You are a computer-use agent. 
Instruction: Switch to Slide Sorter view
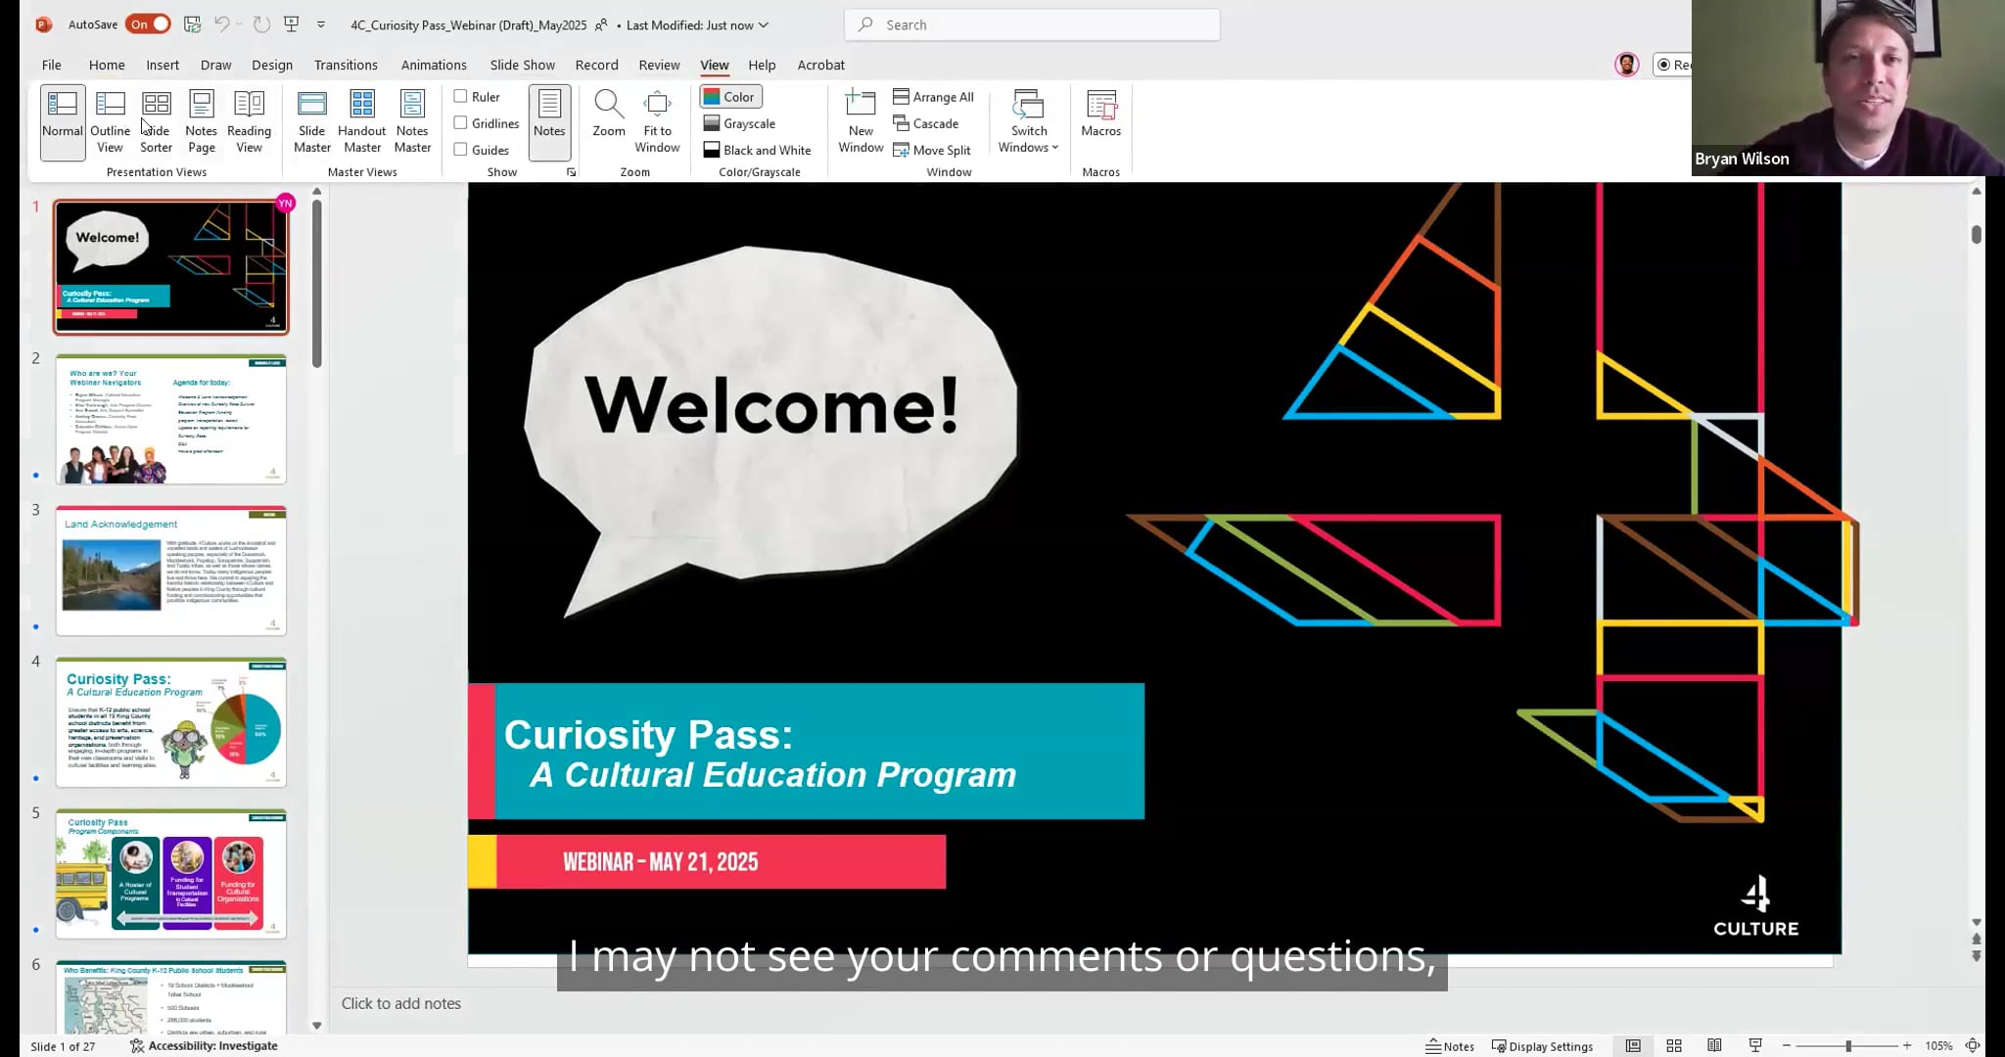(156, 120)
